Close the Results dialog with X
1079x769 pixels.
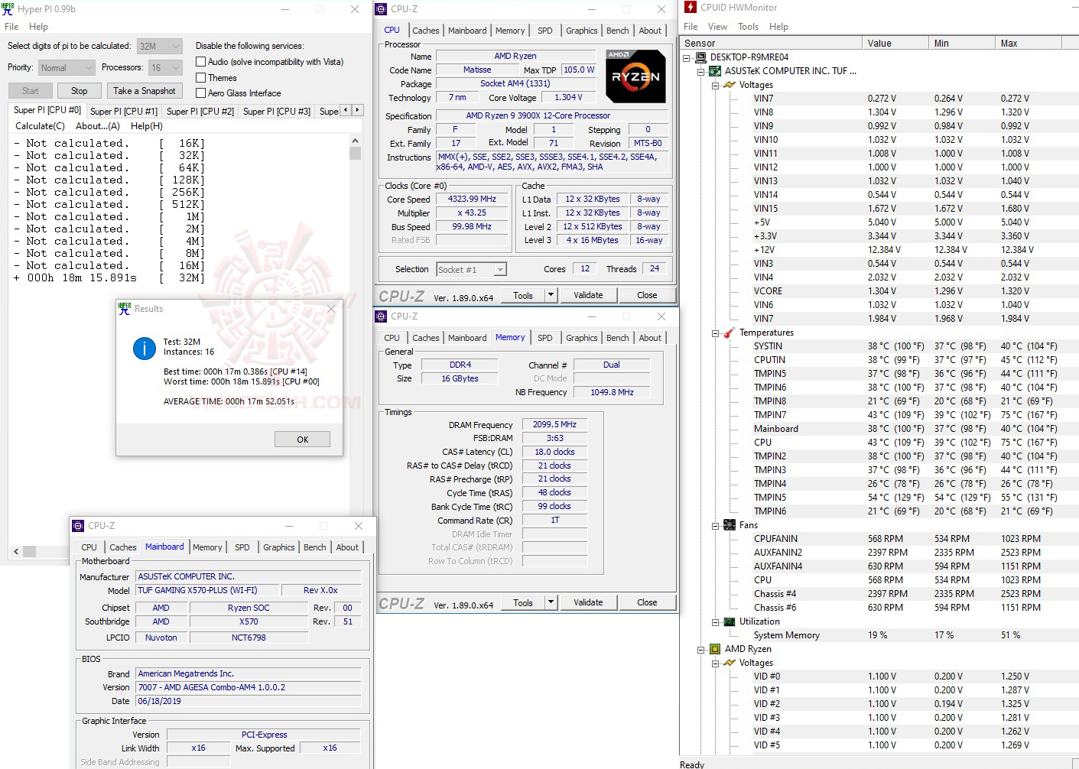tap(331, 309)
